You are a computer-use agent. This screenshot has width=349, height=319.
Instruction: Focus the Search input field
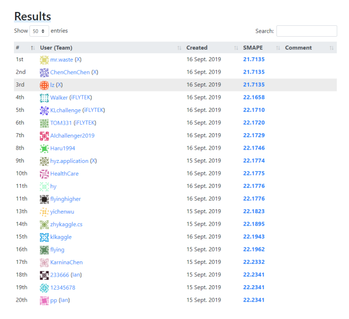click(x=306, y=31)
